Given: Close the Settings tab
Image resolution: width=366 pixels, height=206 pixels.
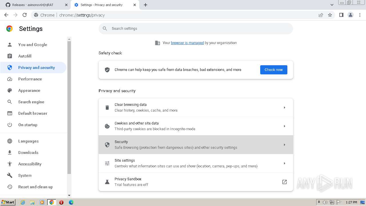Looking at the screenshot, I should click(x=135, y=5).
